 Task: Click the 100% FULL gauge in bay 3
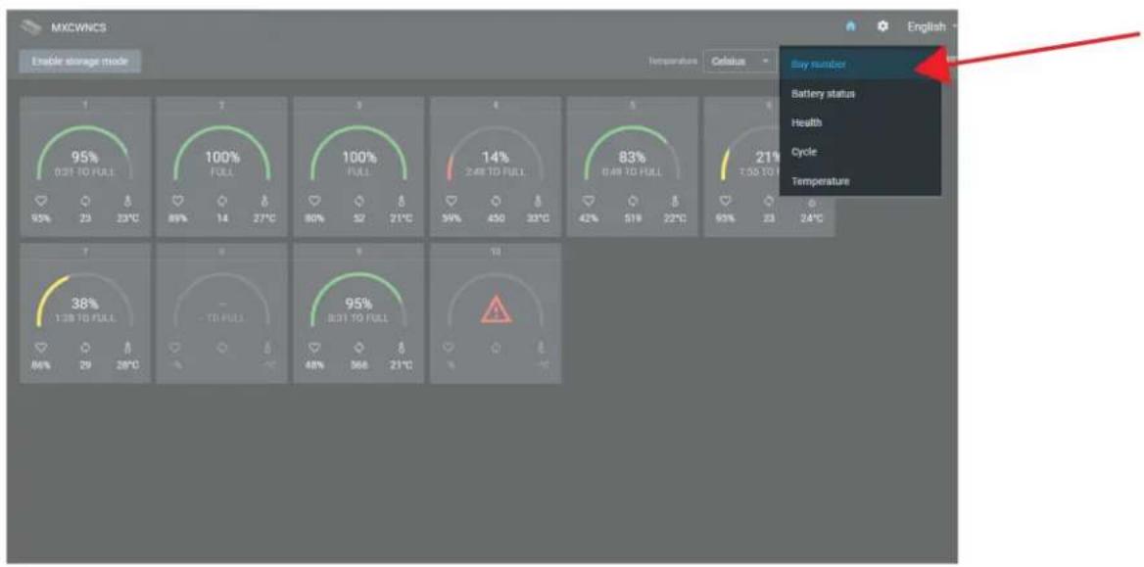tap(358, 153)
